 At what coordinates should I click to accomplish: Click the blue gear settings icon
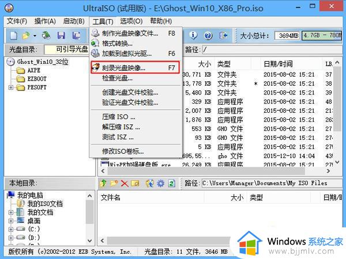[161, 183]
